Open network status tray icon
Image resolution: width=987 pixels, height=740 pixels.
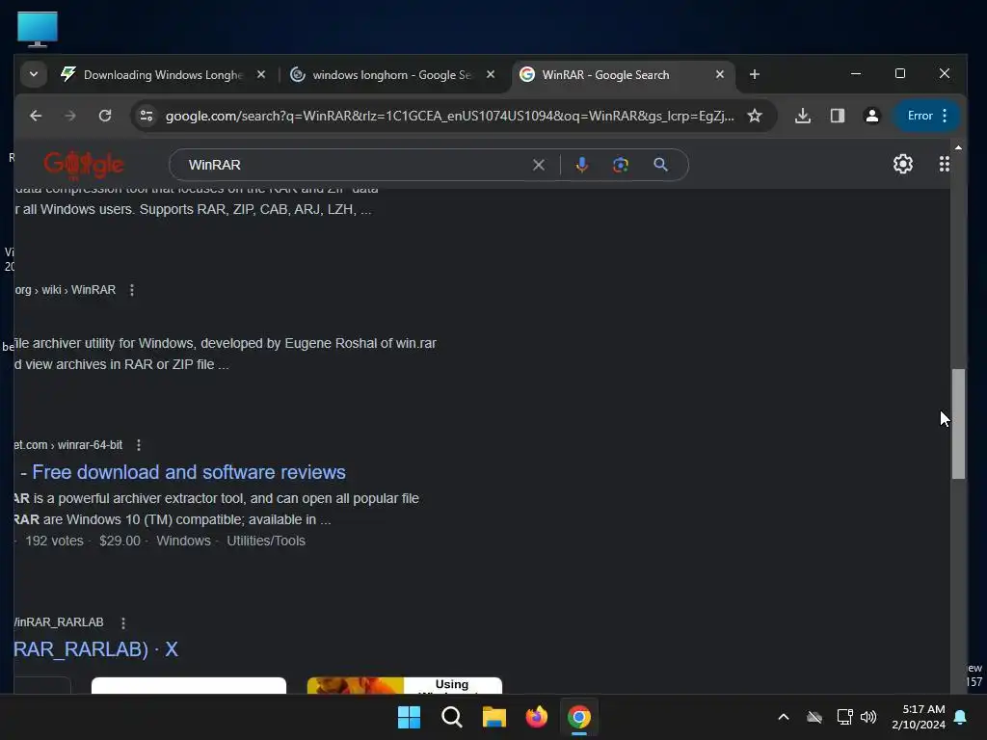coord(844,717)
